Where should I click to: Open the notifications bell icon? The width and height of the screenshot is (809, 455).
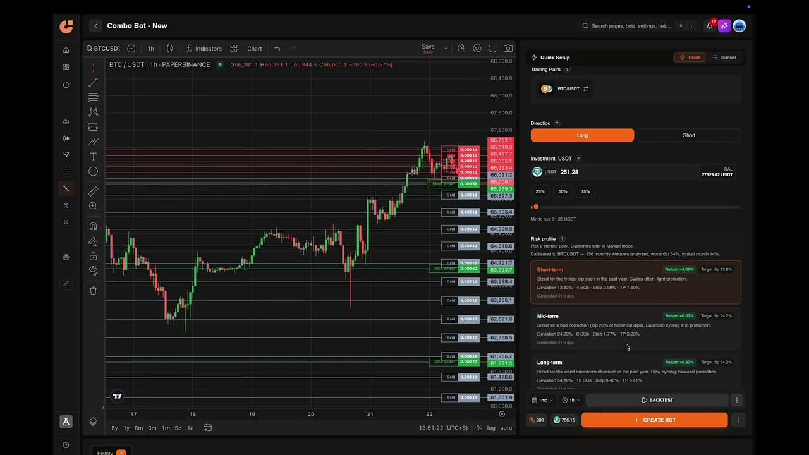(x=709, y=26)
